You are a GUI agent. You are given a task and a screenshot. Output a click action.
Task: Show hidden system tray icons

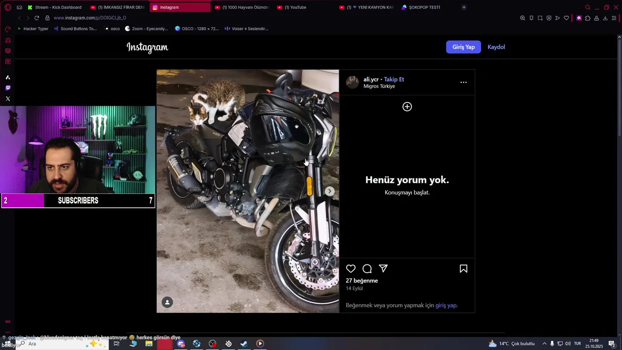544,344
